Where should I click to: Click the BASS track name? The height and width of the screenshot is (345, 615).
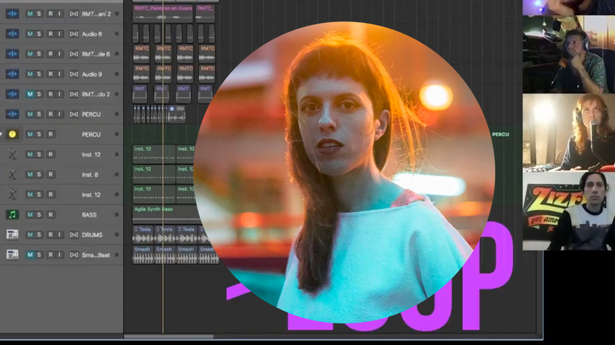click(x=89, y=215)
